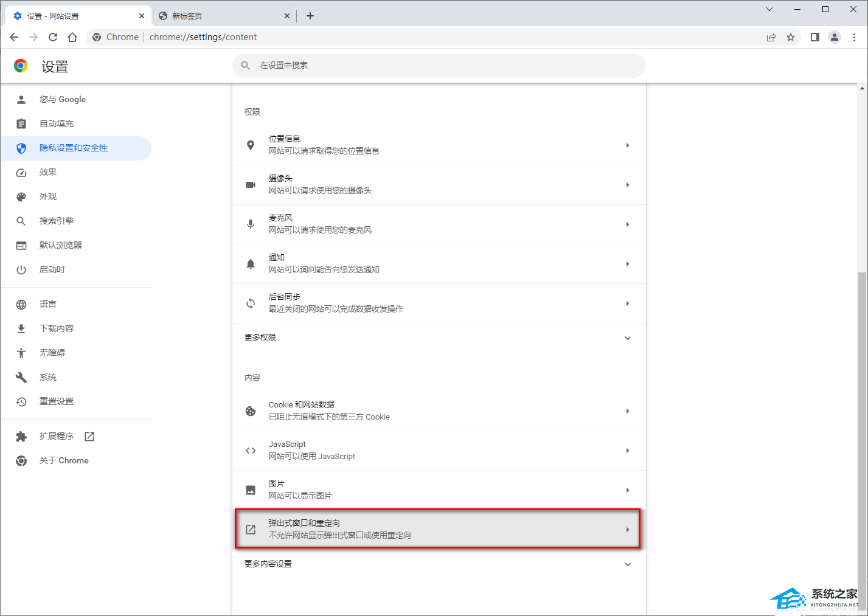Click the sync icon beside 后台同步

(x=251, y=303)
